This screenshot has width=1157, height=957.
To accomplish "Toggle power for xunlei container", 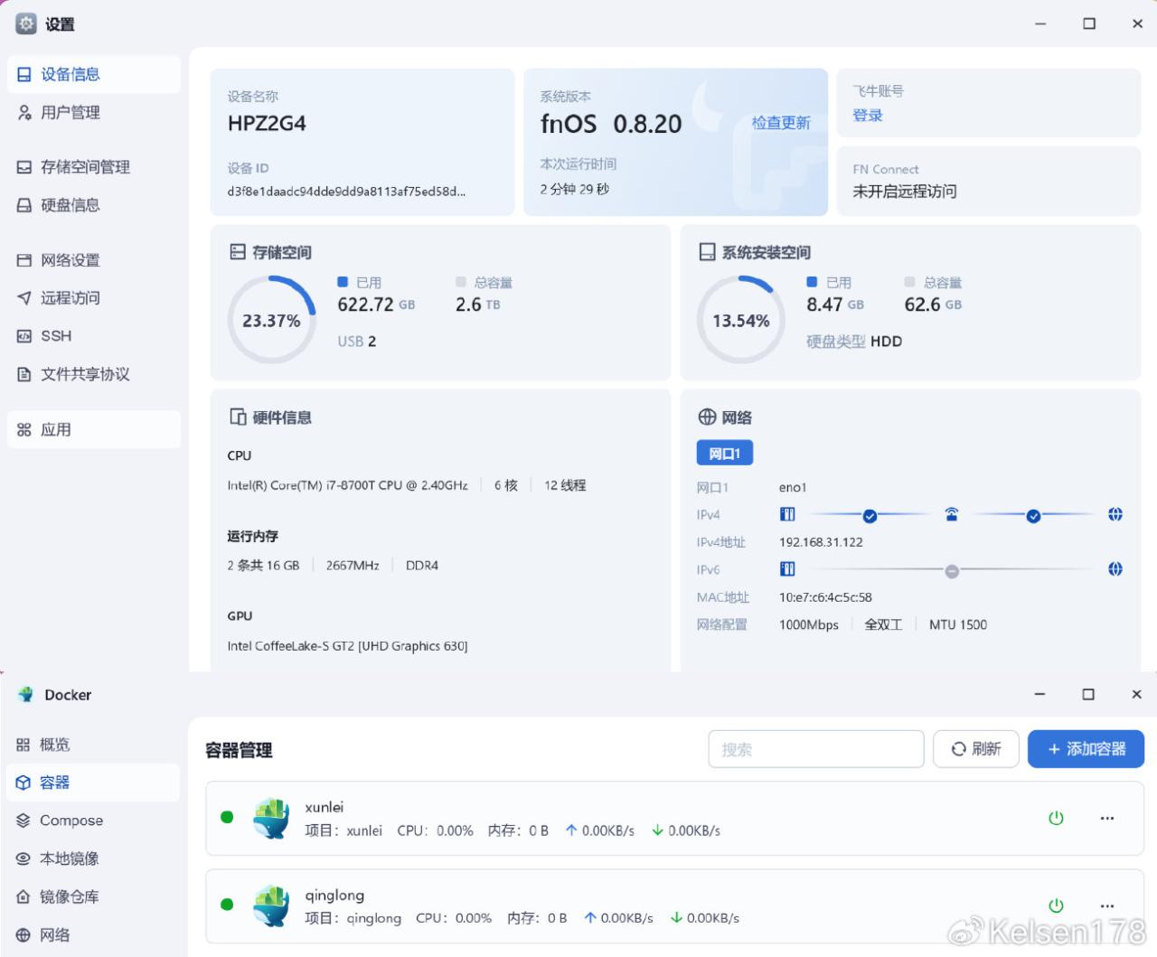I will pyautogui.click(x=1056, y=818).
